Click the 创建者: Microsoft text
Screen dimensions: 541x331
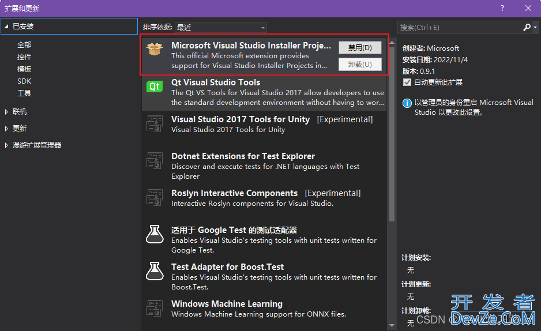(431, 48)
